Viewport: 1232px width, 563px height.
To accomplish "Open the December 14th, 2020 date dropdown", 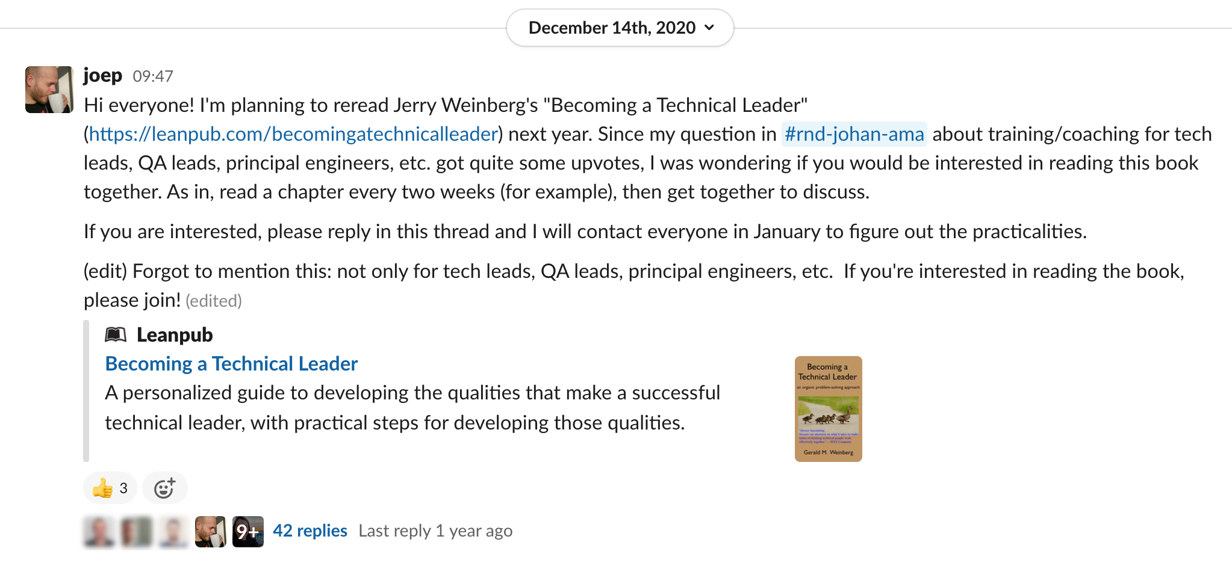I will (x=619, y=27).
